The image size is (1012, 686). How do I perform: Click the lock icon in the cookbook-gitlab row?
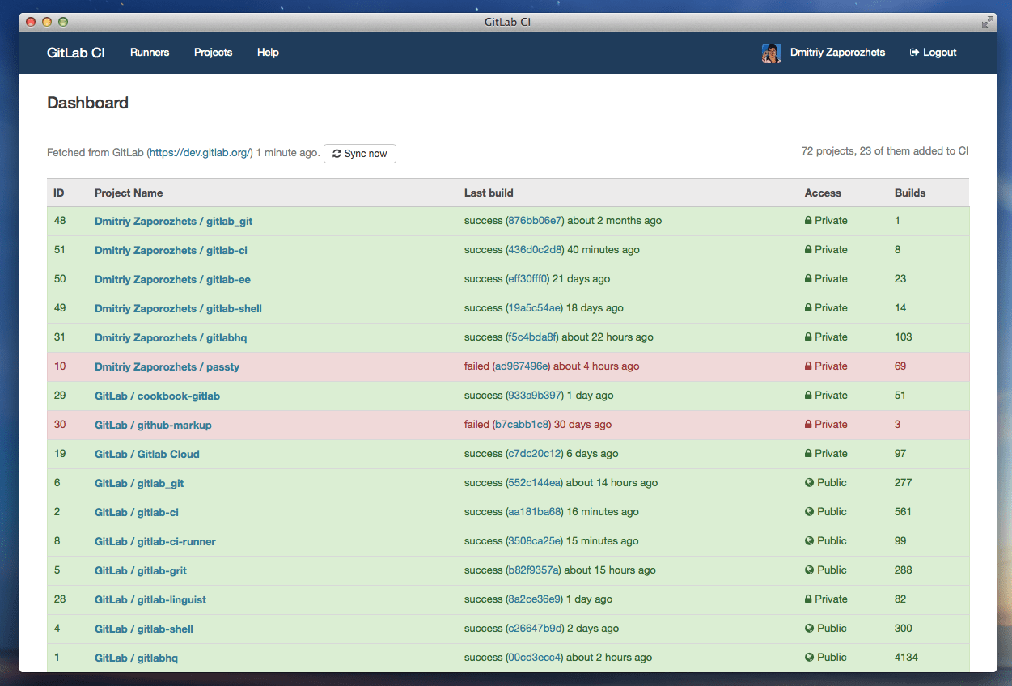point(808,396)
